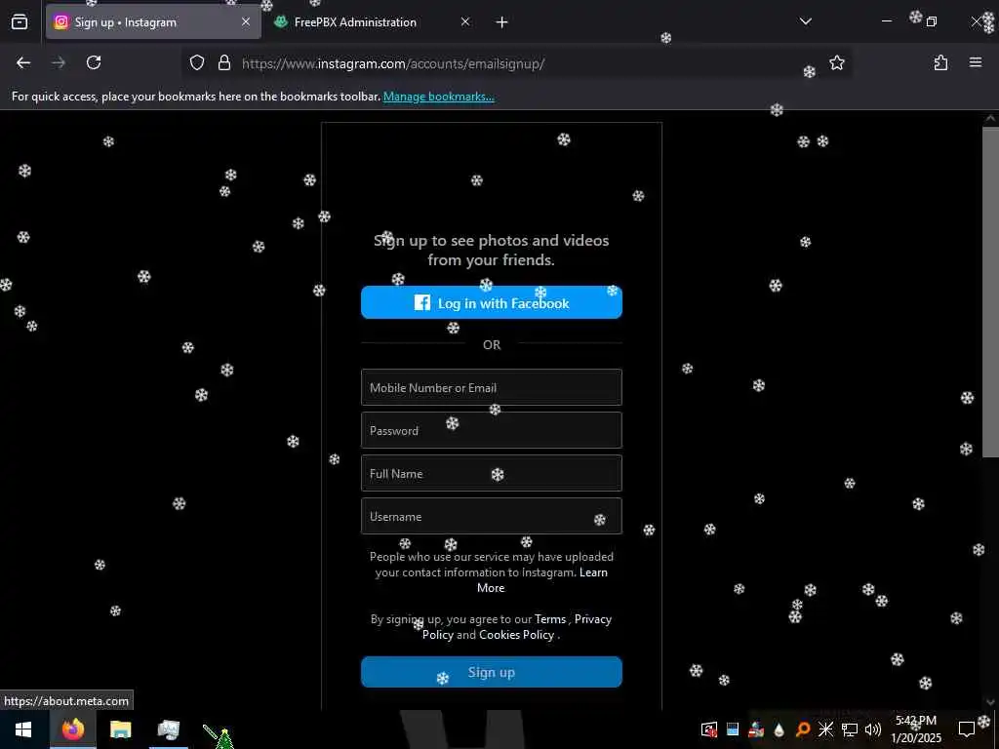
Task: Select the Sign up • Instagram tab
Action: click(153, 22)
